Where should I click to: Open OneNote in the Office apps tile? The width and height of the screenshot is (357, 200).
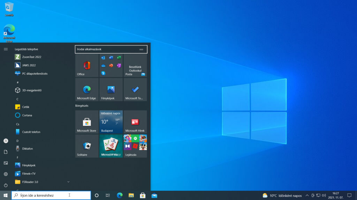click(119, 66)
